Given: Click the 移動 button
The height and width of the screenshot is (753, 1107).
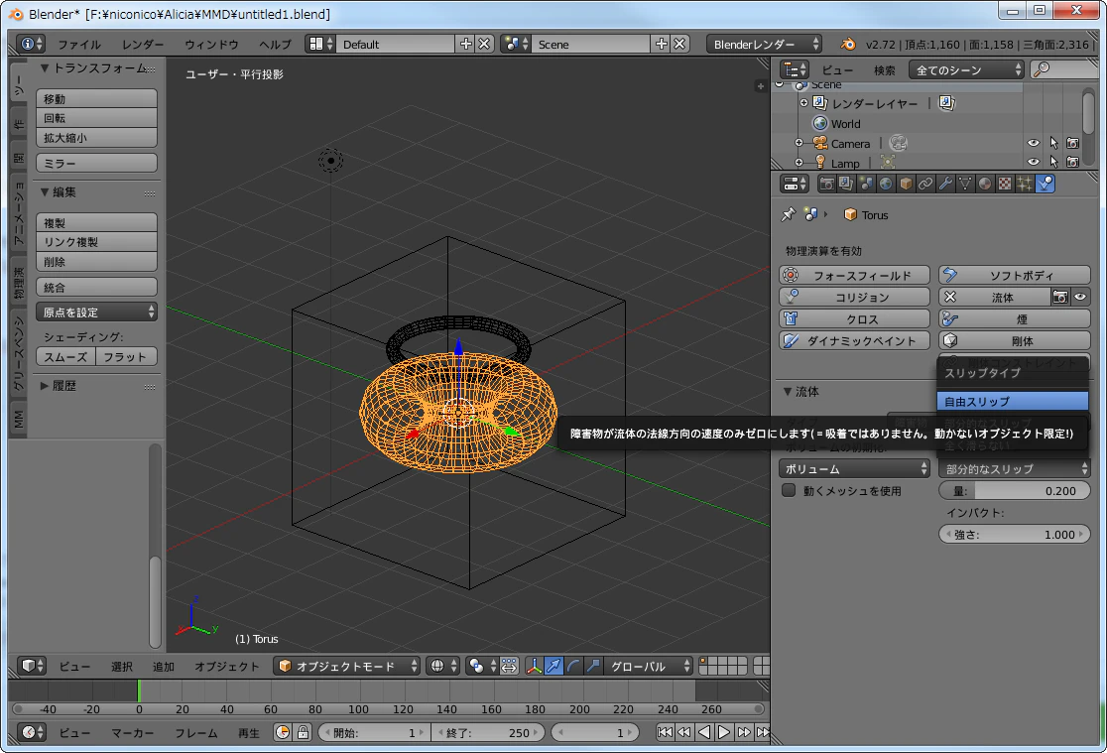Looking at the screenshot, I should click(97, 99).
